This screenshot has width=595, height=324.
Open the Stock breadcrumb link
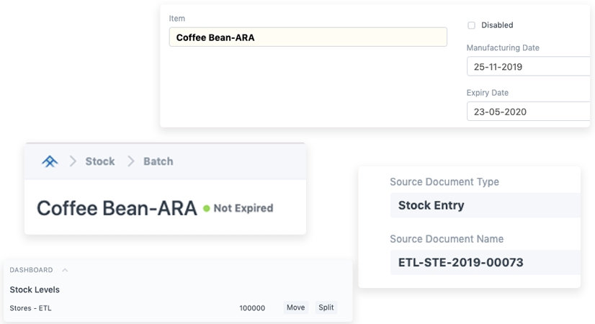(99, 161)
